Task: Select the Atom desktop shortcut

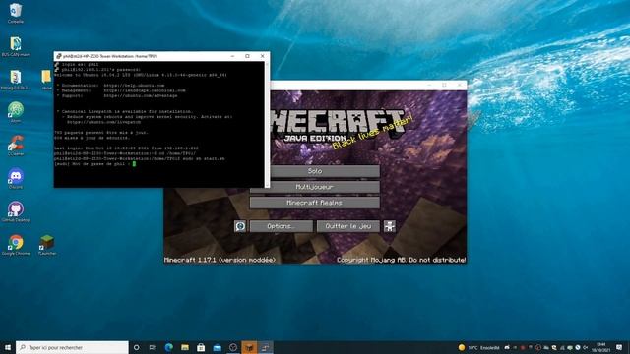Action: (16, 112)
